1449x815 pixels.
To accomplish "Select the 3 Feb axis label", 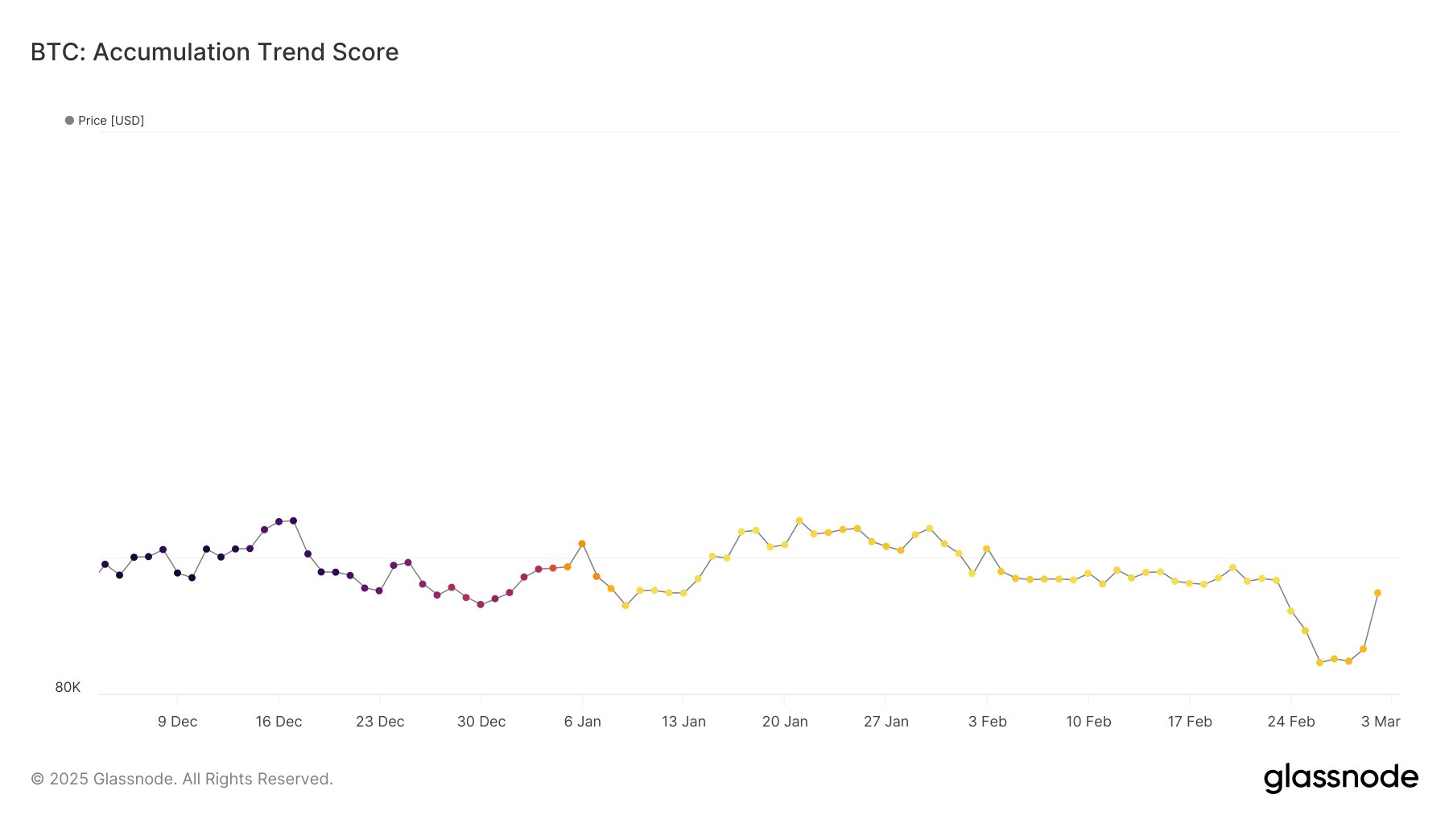I will (988, 722).
